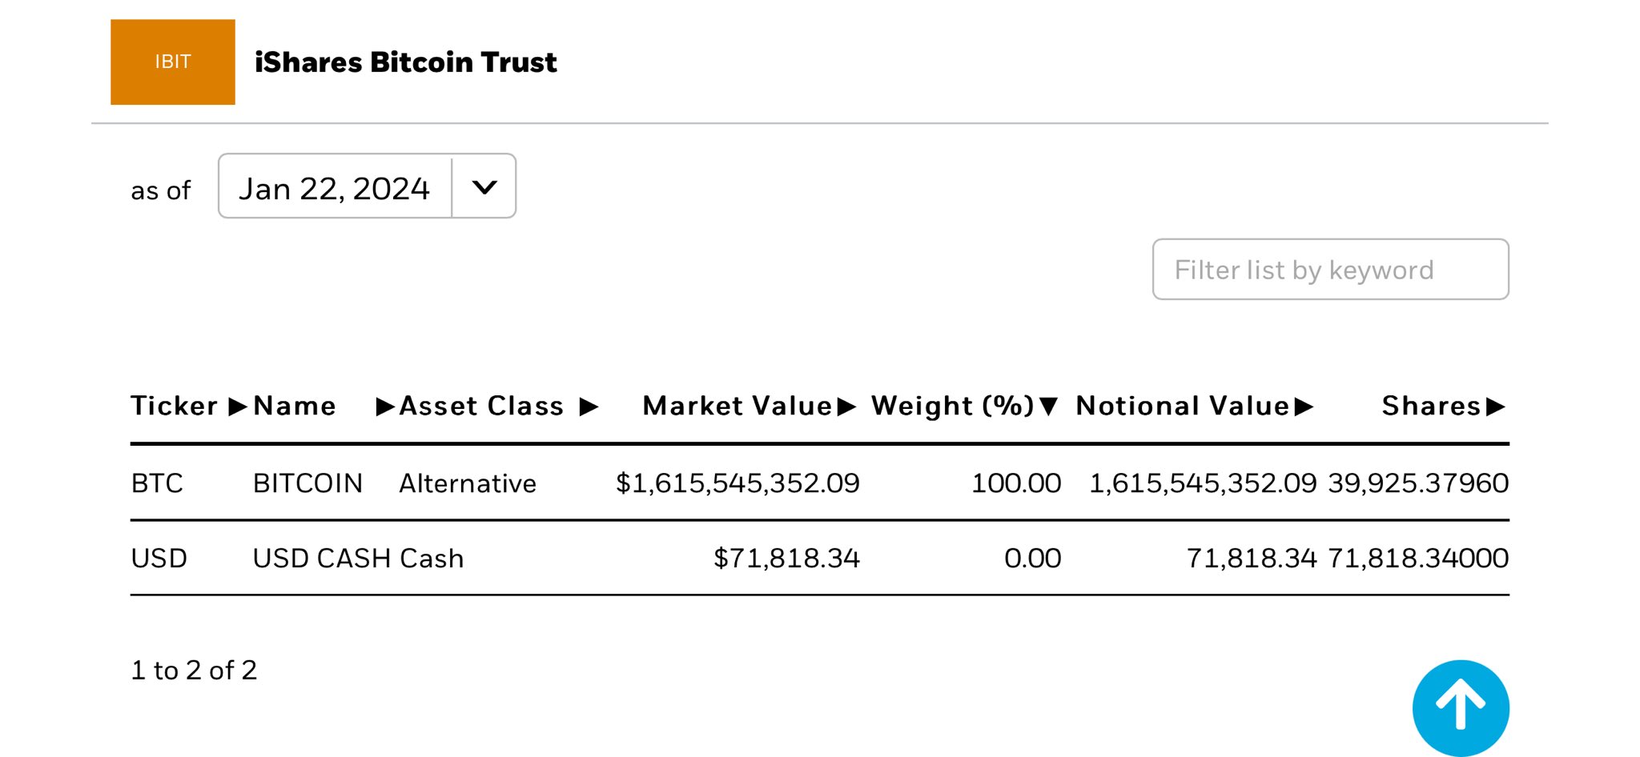1640x757 pixels.
Task: Click the iShares Bitcoin Trust title
Action: [x=405, y=62]
